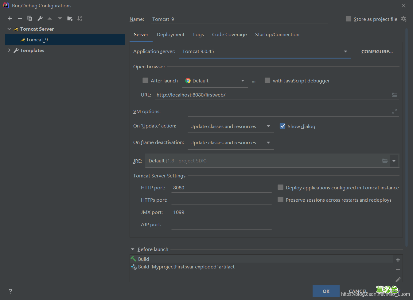Expand the VM options field editor

[395, 112]
